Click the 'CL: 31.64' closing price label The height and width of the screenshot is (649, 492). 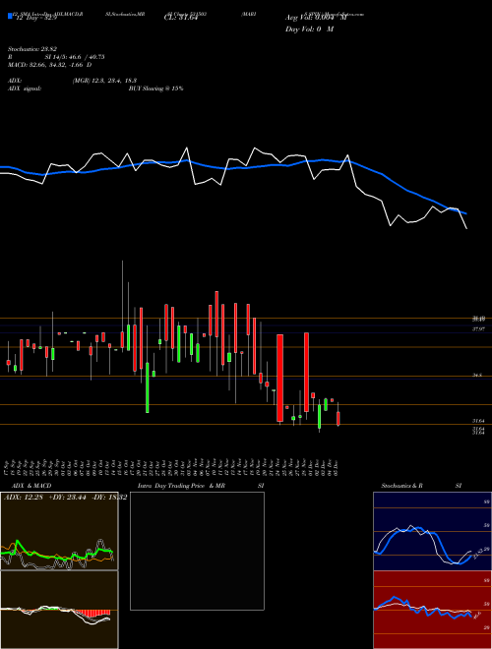[181, 18]
